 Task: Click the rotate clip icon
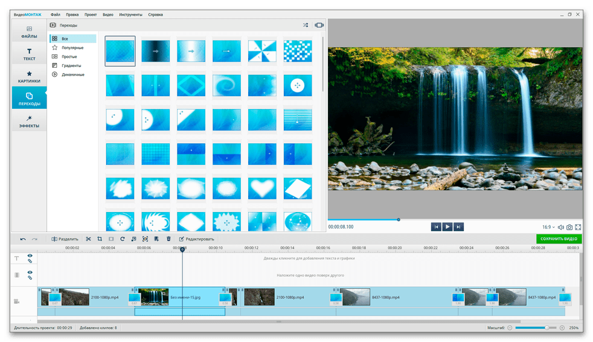click(122, 239)
